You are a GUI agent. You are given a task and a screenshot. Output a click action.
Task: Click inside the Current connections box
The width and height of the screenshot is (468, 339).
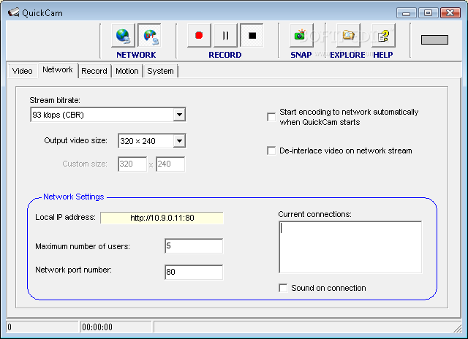point(350,247)
